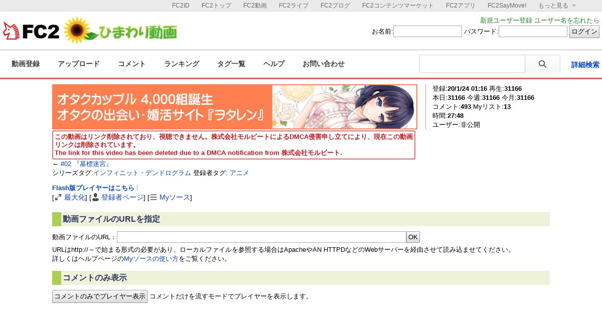
Task: Focus the お名前 username field
Action: 427,32
